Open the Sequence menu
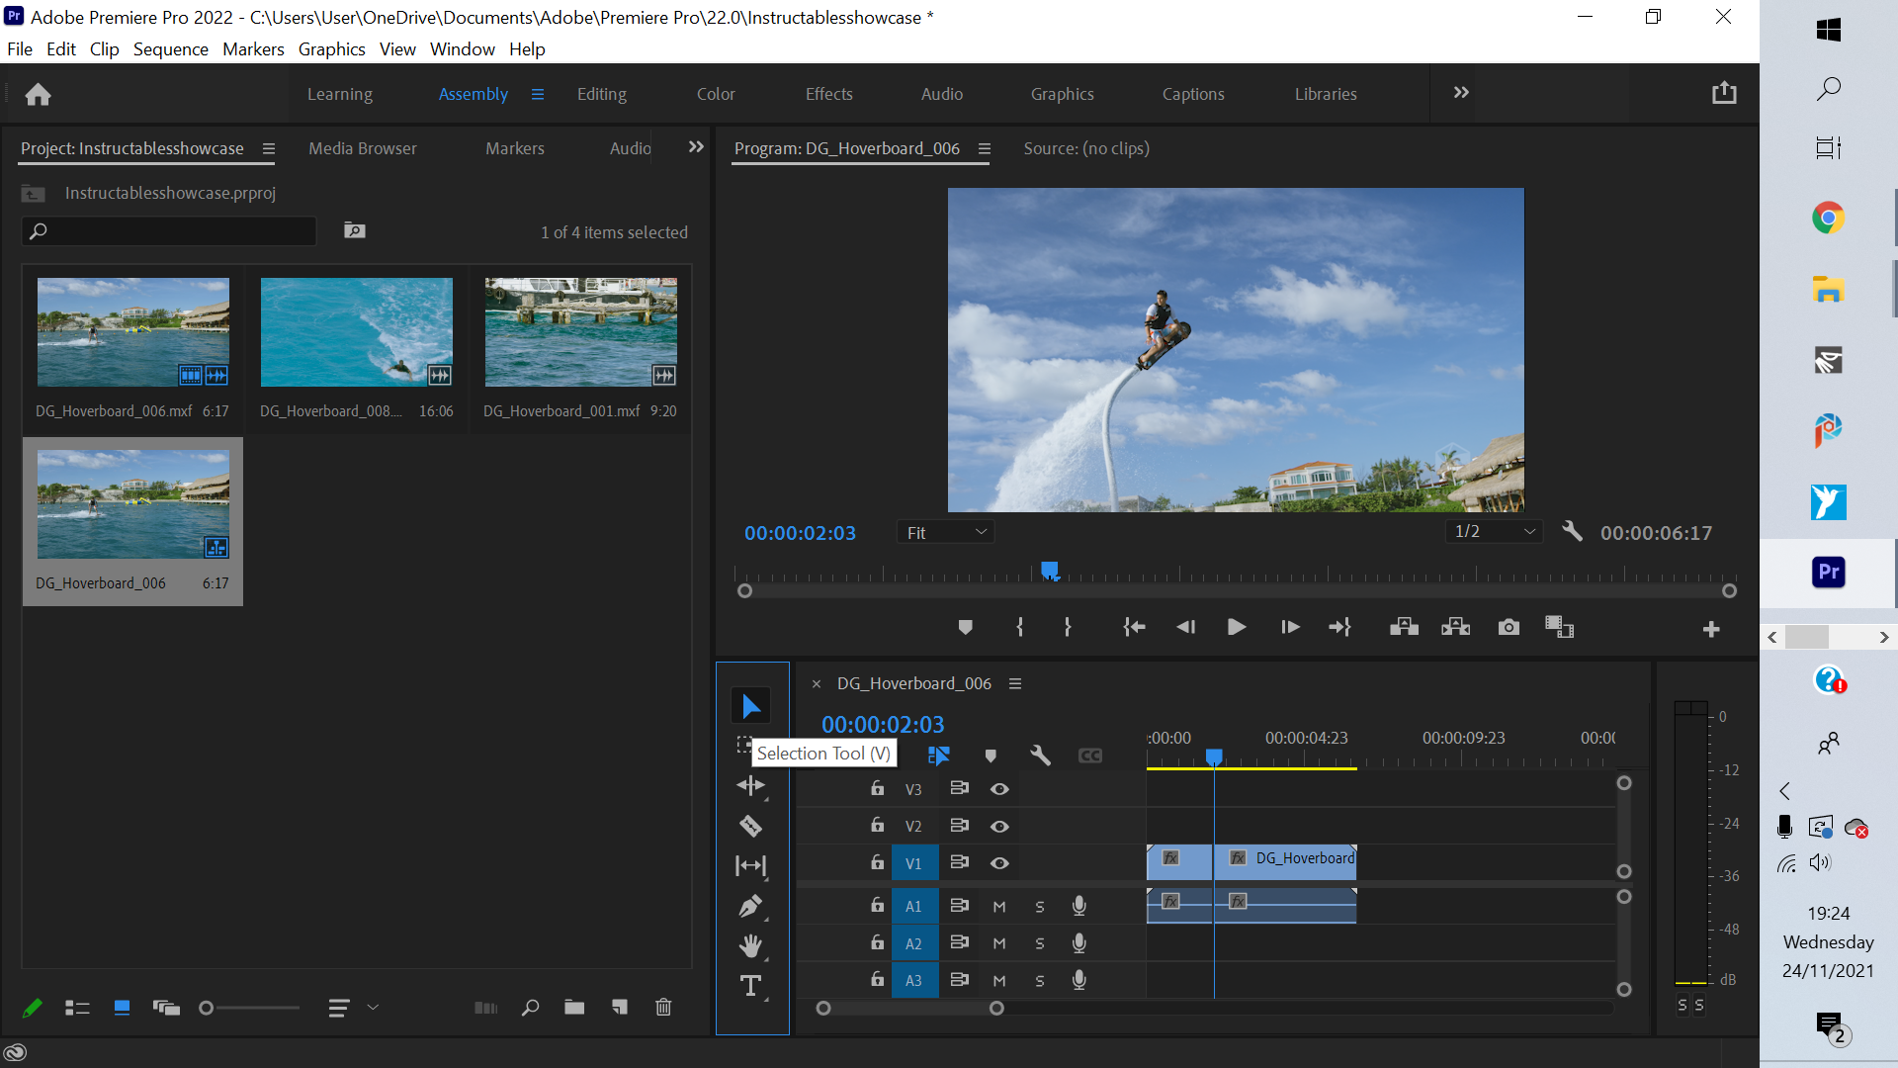Screen dimensions: 1898x1068 click(170, 49)
